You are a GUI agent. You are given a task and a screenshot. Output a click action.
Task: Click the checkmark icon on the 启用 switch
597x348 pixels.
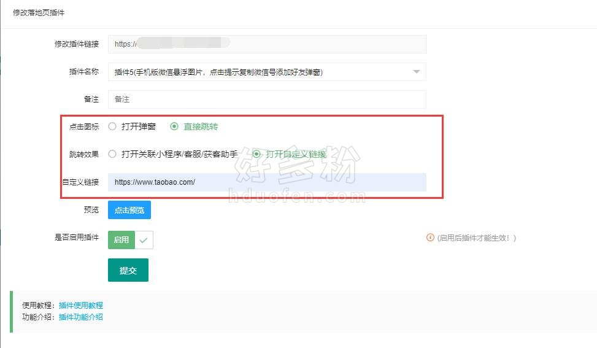144,240
